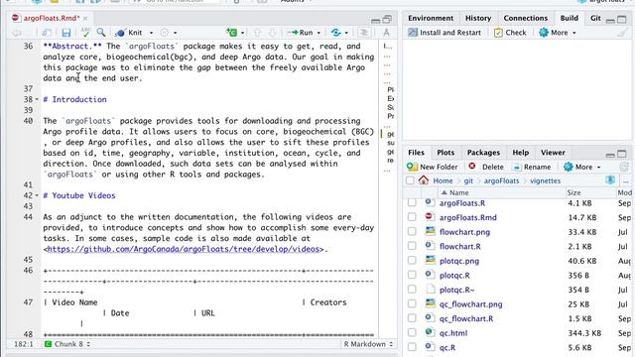Navigate to argoFloats breadcrumb folder

[501, 180]
